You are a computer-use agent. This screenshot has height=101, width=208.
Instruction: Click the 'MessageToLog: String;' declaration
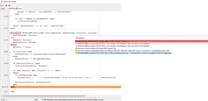click(x=24, y=42)
